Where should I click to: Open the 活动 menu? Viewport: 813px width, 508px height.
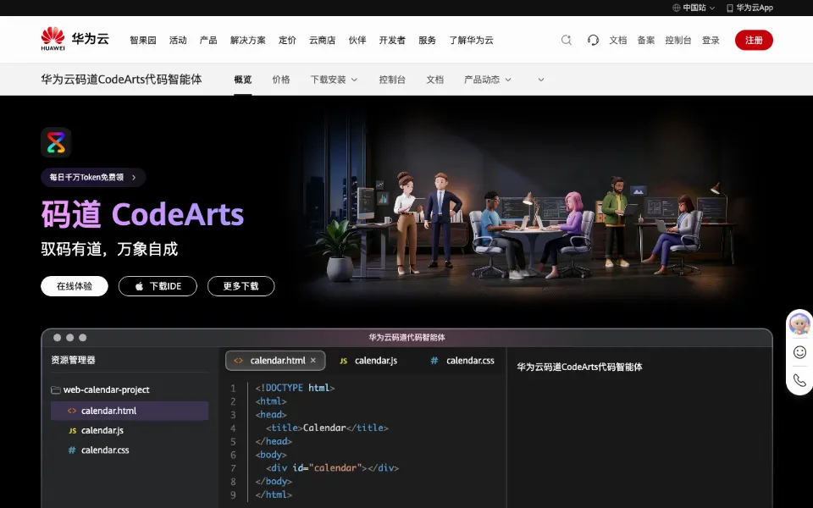click(178, 40)
